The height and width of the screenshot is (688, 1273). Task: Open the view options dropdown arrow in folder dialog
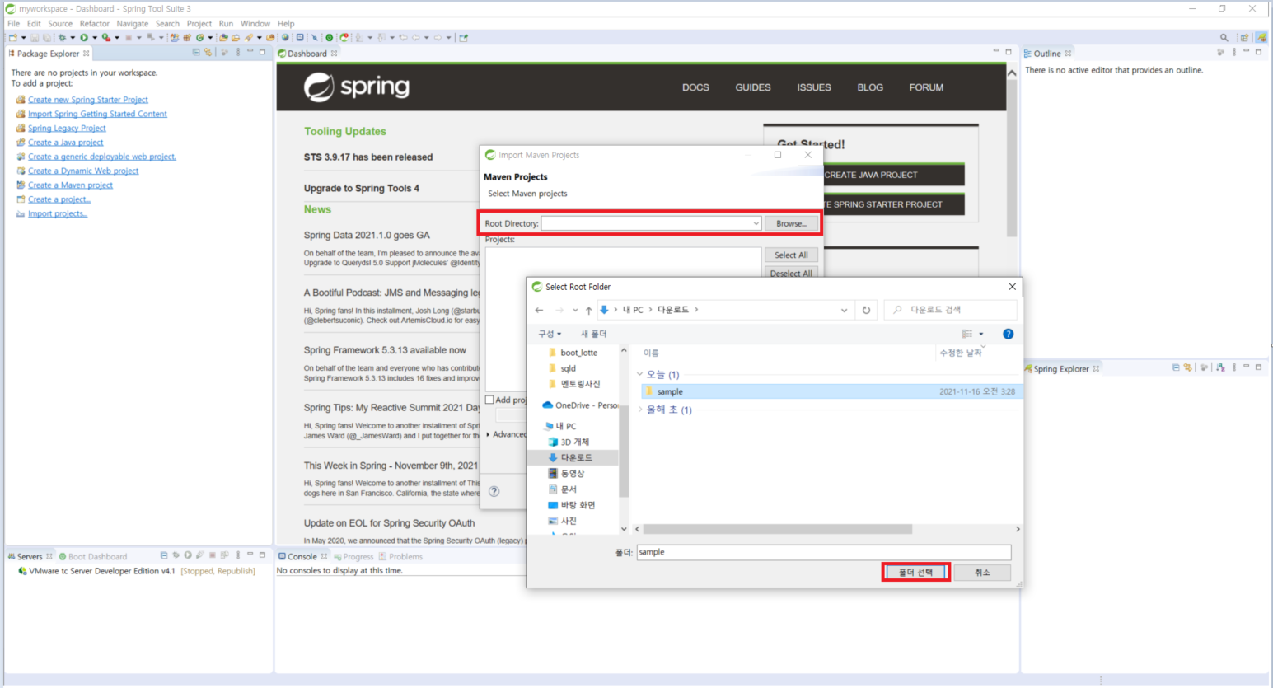[980, 334]
